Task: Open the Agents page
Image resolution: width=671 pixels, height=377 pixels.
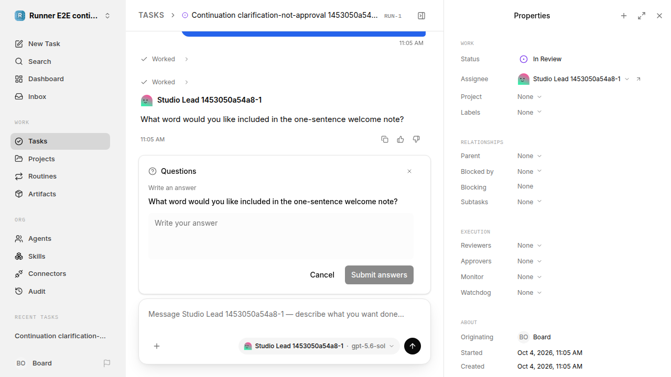Action: click(60, 239)
